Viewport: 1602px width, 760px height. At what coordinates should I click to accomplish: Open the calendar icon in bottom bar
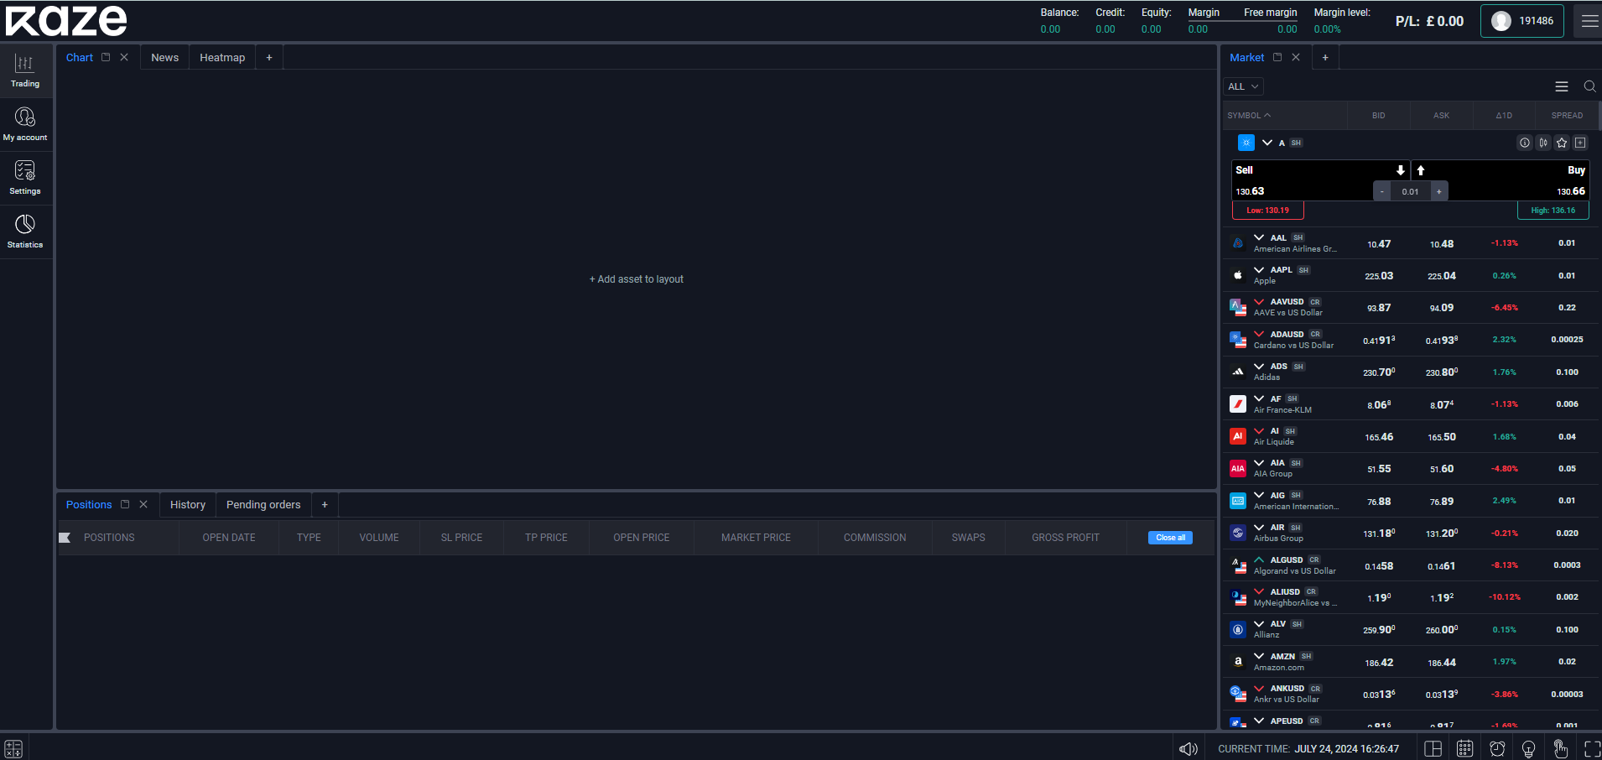coord(1464,748)
